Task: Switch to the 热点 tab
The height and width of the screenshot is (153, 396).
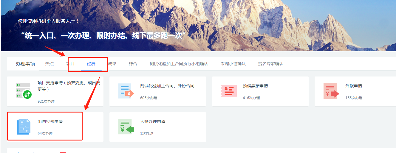Action: (49, 64)
